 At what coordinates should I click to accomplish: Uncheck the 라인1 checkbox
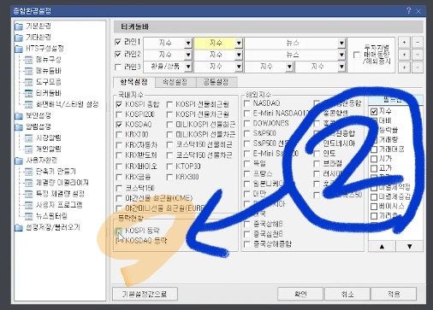point(117,42)
